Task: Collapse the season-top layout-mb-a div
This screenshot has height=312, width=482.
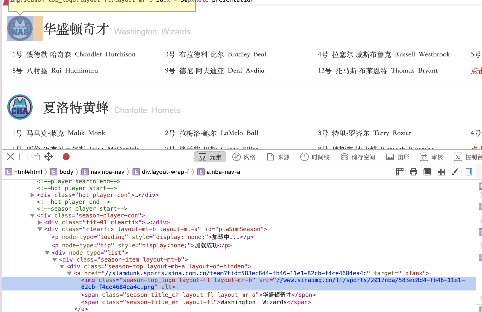Action: point(62,267)
